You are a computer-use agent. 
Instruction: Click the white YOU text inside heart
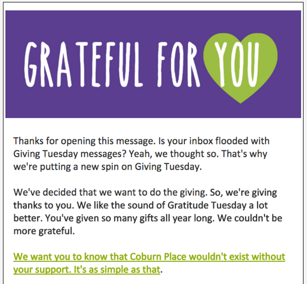[237, 64]
